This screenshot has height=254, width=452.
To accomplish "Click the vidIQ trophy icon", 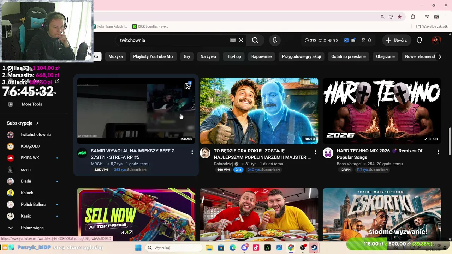I will (363, 40).
